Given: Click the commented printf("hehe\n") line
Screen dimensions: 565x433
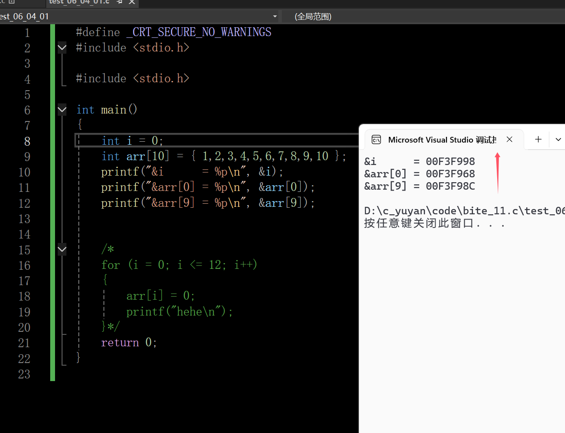Looking at the screenshot, I should (179, 312).
